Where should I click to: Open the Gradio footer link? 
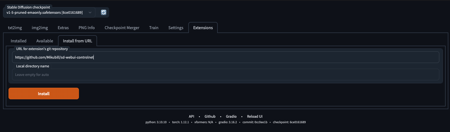tap(231, 116)
